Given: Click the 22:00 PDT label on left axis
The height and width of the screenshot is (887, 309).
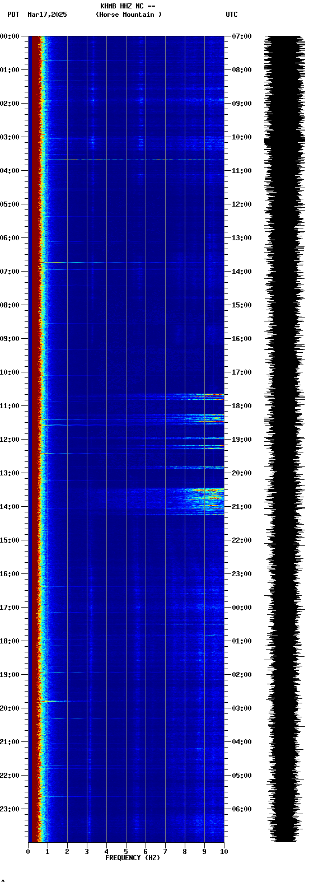Looking at the screenshot, I should pos(10,776).
